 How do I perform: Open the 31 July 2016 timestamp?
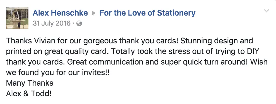click(x=52, y=23)
